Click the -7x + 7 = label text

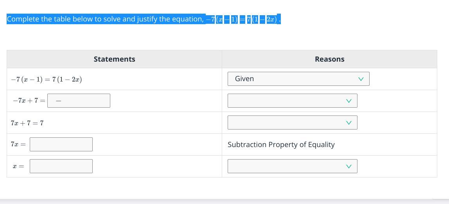coord(29,101)
